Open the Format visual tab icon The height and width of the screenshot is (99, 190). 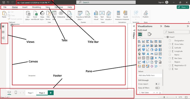pos(150,34)
